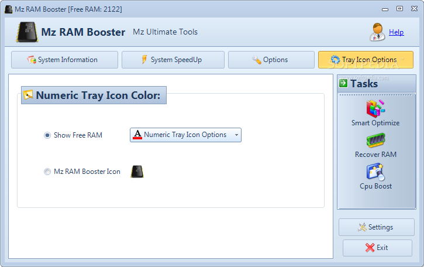Choose the Mz RAM Booster Icon radio option
This screenshot has width=424, height=267.
click(x=47, y=172)
